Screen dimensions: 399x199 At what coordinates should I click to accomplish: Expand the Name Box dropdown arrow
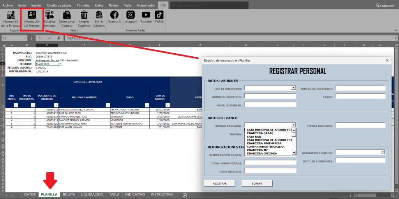25,38
